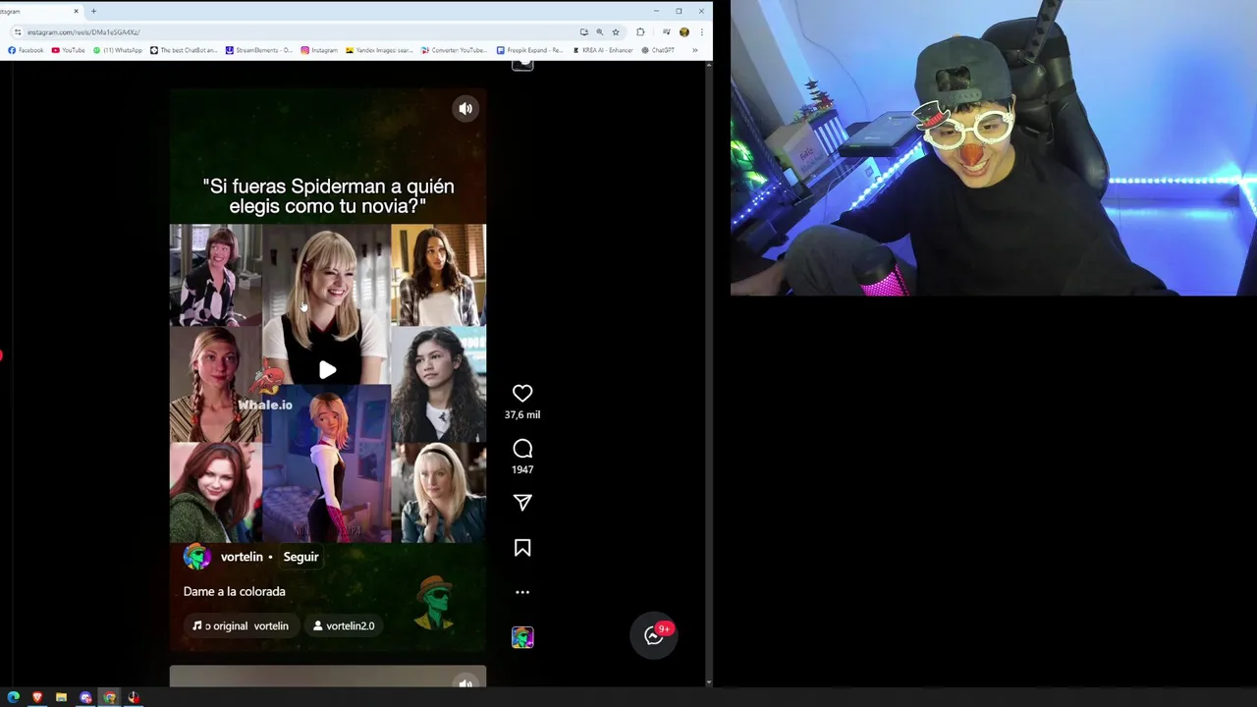
Task: Open 'The best ChatBot an...' bookmark
Action: [184, 50]
